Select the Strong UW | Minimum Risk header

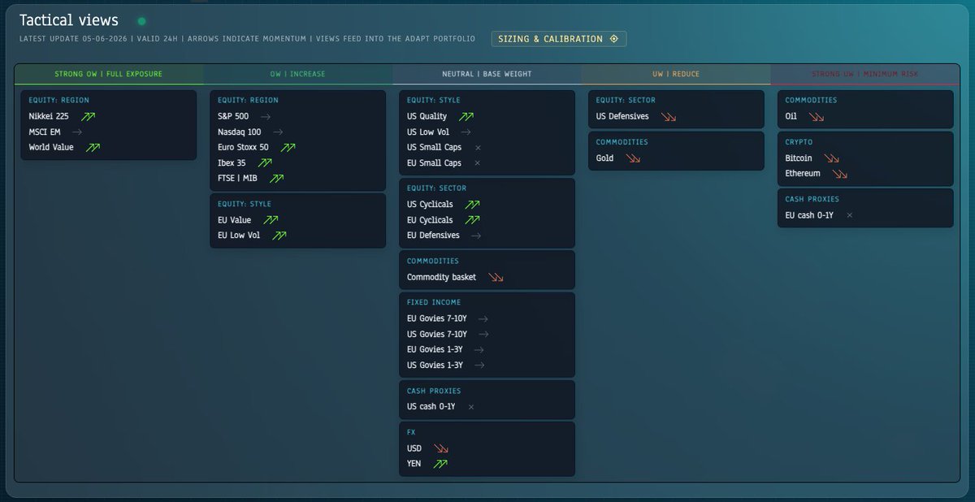tap(865, 74)
